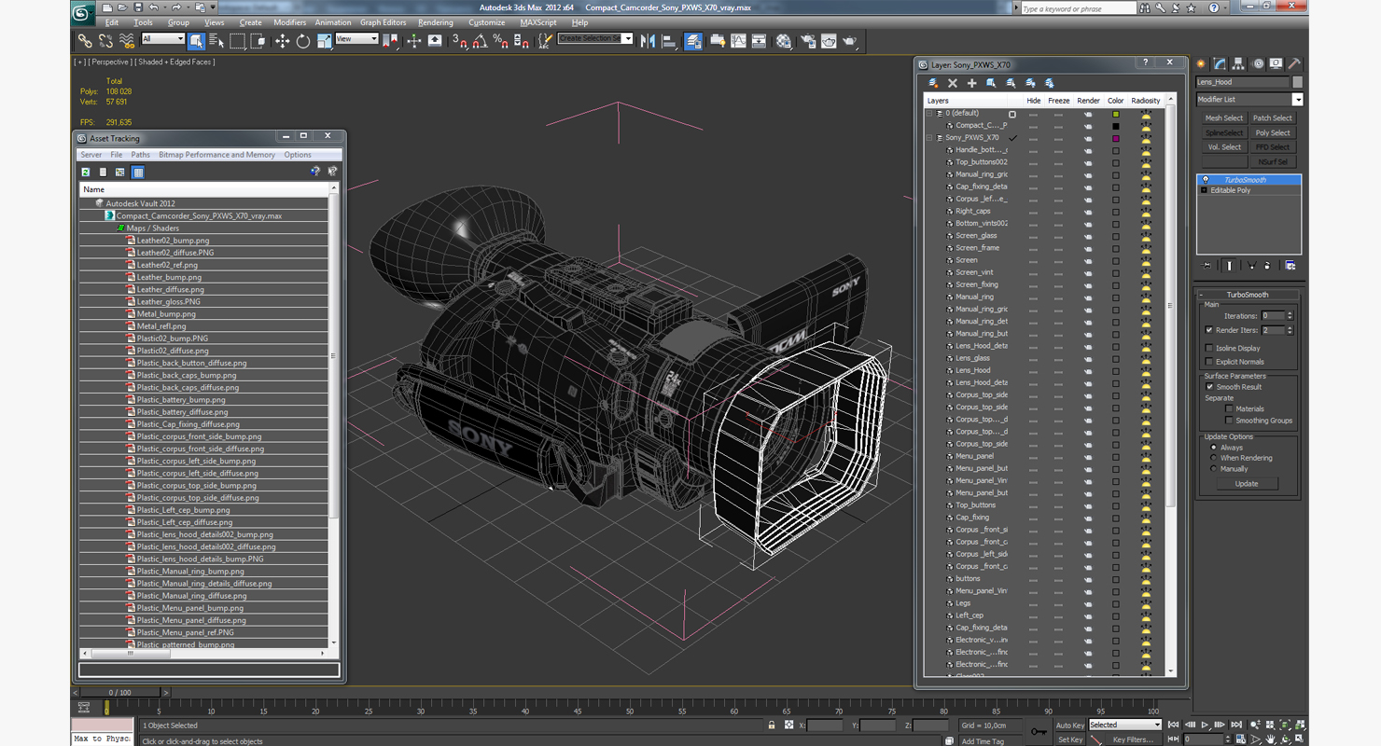Screen dimensions: 1381x746
Task: Toggle Isoline Display checkbox
Action: coord(1209,348)
